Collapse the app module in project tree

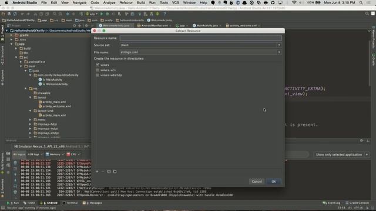click(x=12, y=44)
